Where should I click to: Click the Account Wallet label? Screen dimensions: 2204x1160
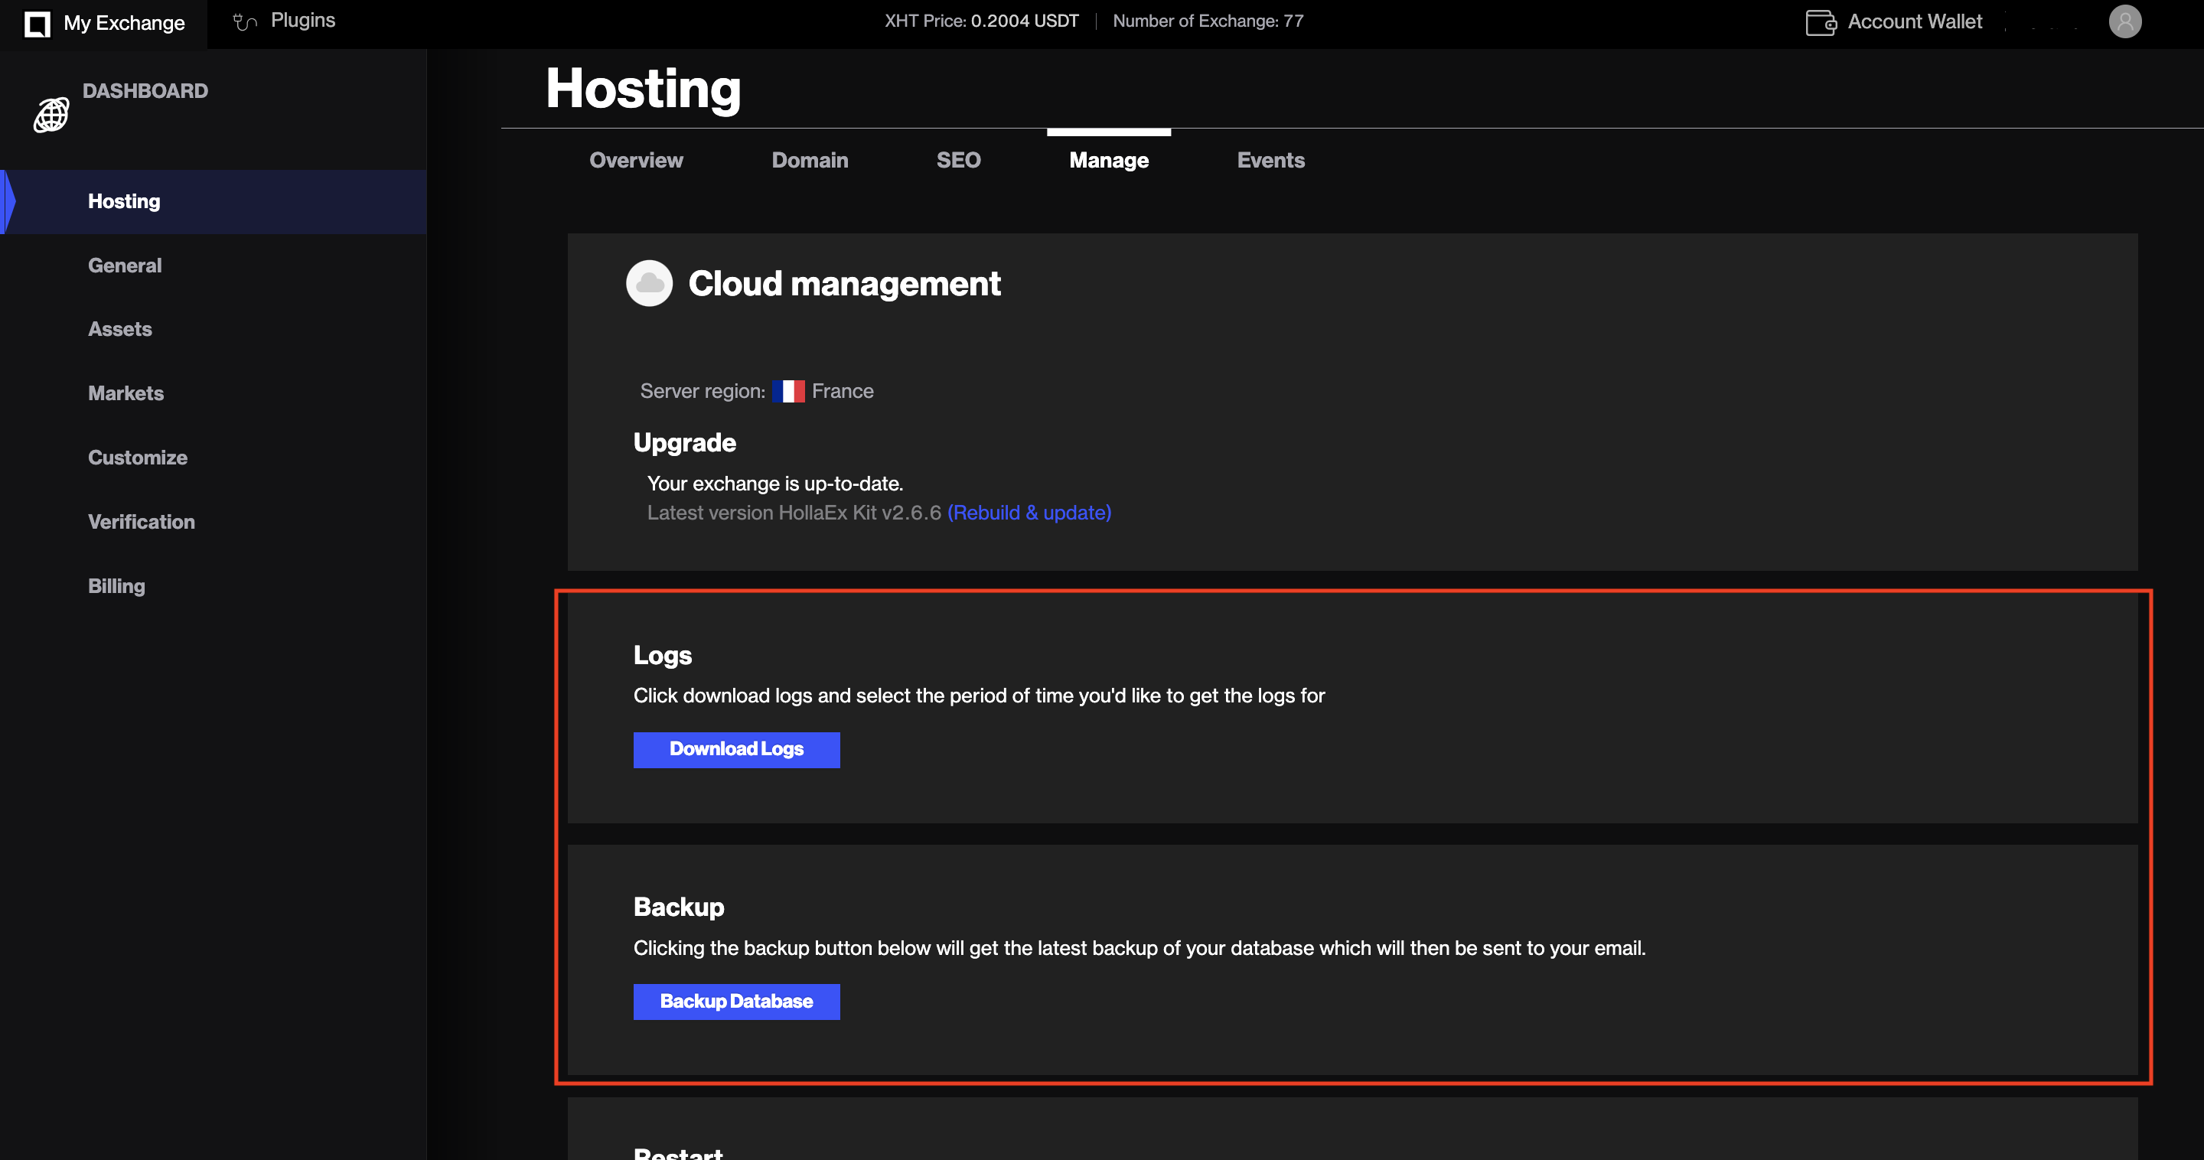pyautogui.click(x=1915, y=22)
